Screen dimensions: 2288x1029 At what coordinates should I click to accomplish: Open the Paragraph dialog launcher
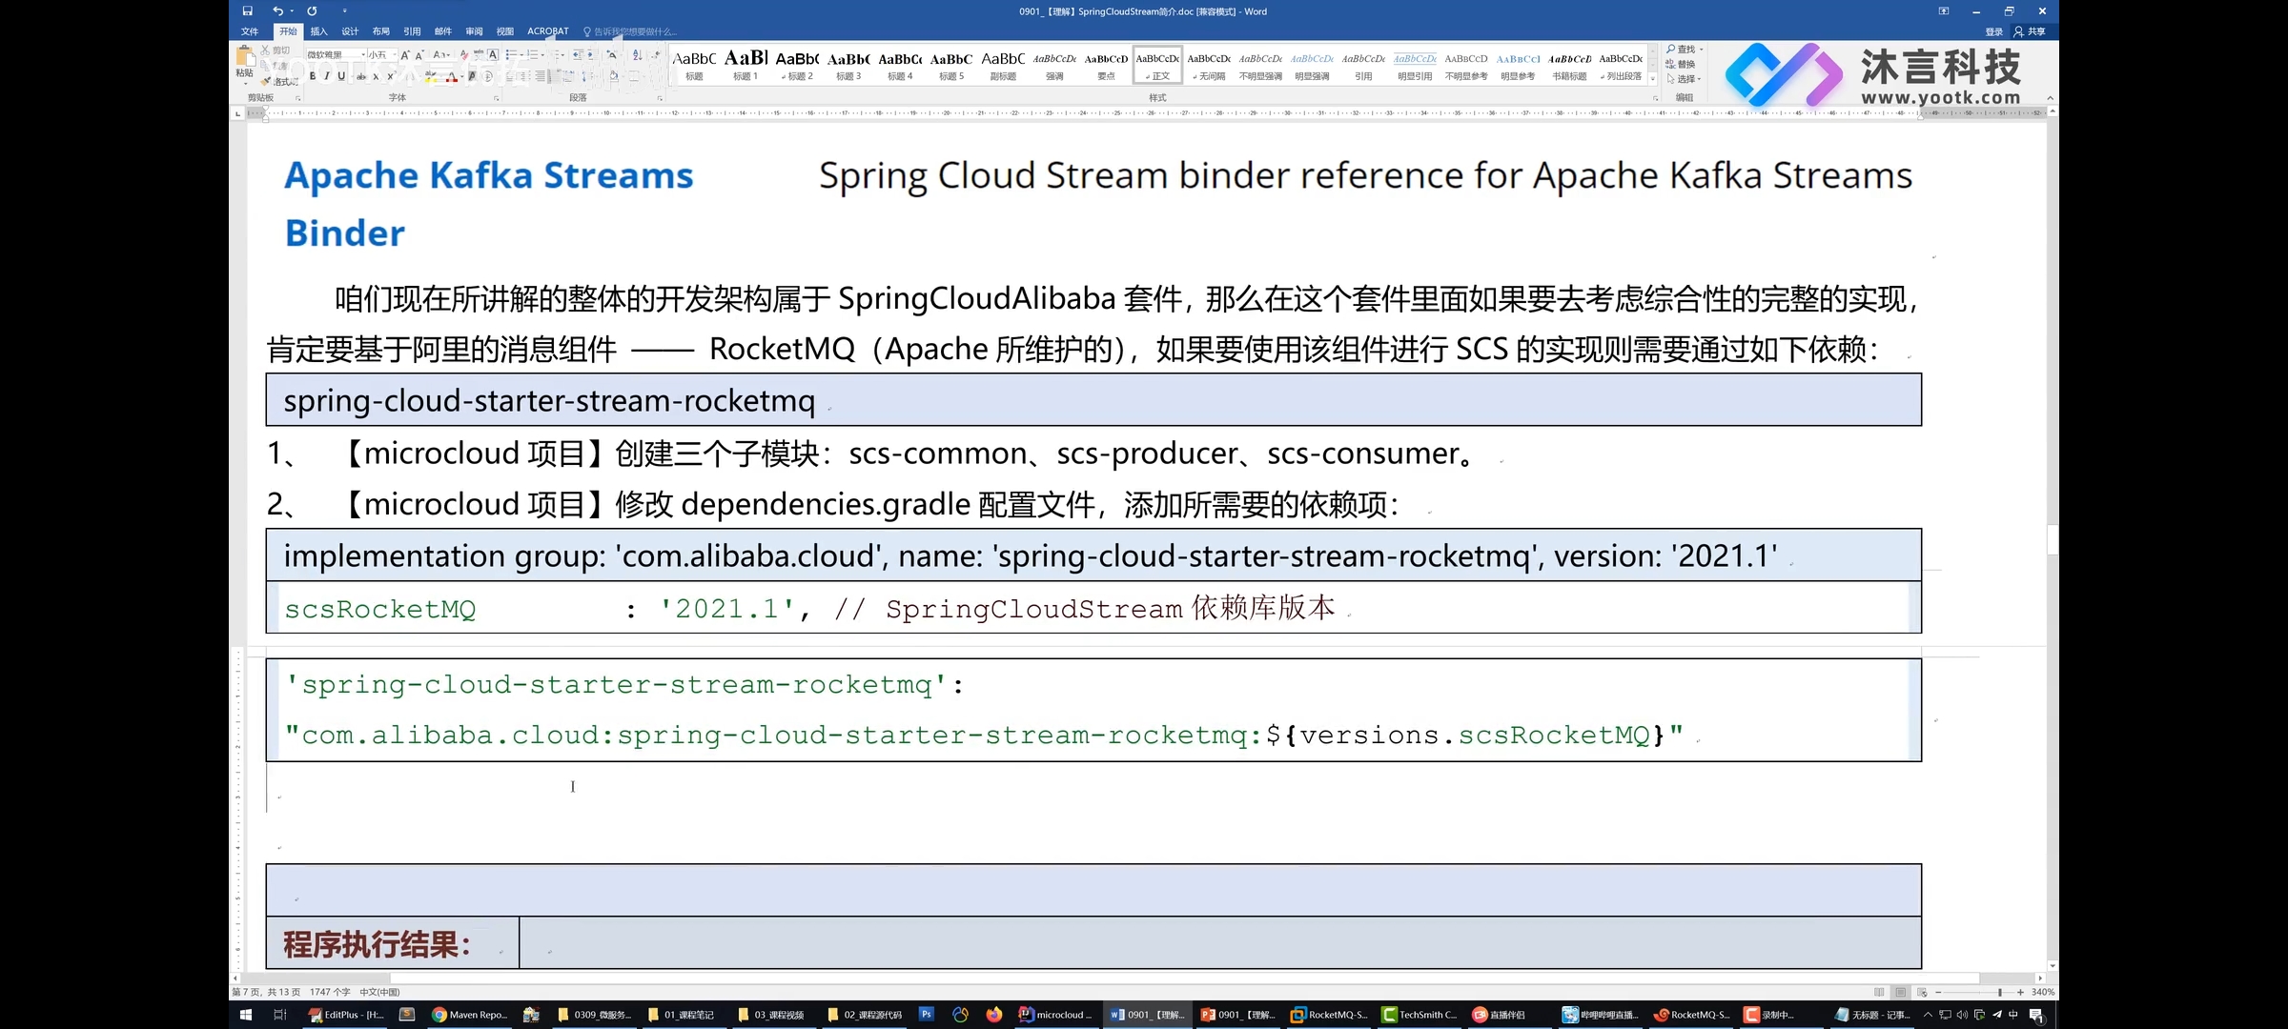coord(660,98)
